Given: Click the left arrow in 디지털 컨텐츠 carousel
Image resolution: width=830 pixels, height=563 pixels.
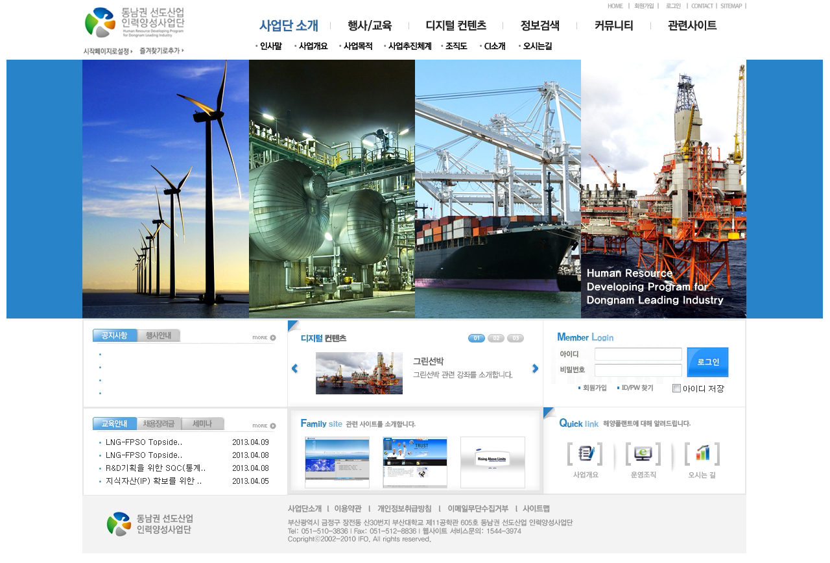Looking at the screenshot, I should click(295, 368).
